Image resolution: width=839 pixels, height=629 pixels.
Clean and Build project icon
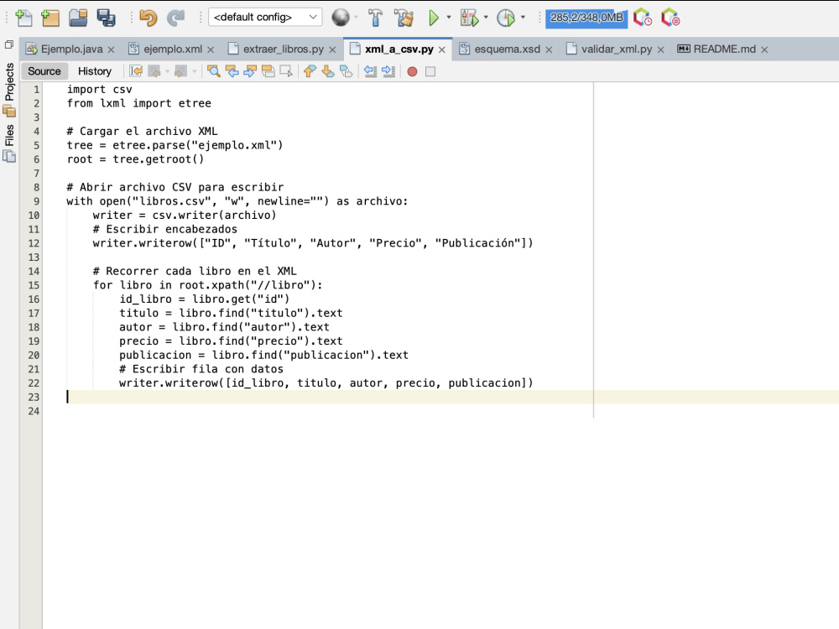[404, 18]
